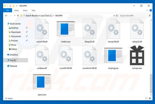Screen dimensions: 155x104
Task: Unpin Pictures using its pin icon
Action: click(x=27, y=40)
